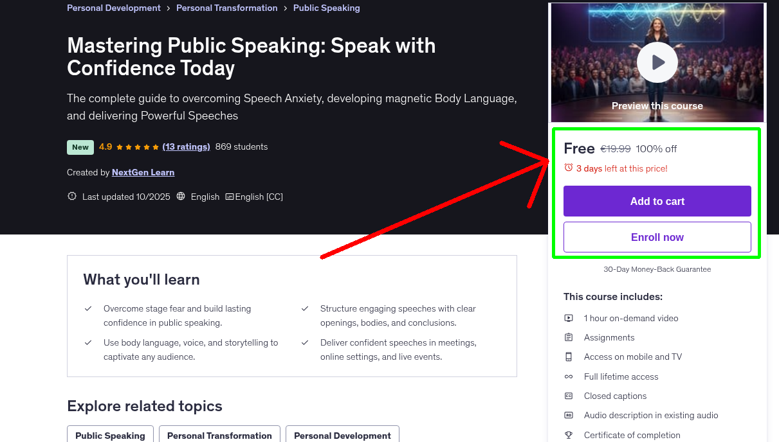Click the red alarm timer icon
The image size is (779, 442).
coord(568,166)
